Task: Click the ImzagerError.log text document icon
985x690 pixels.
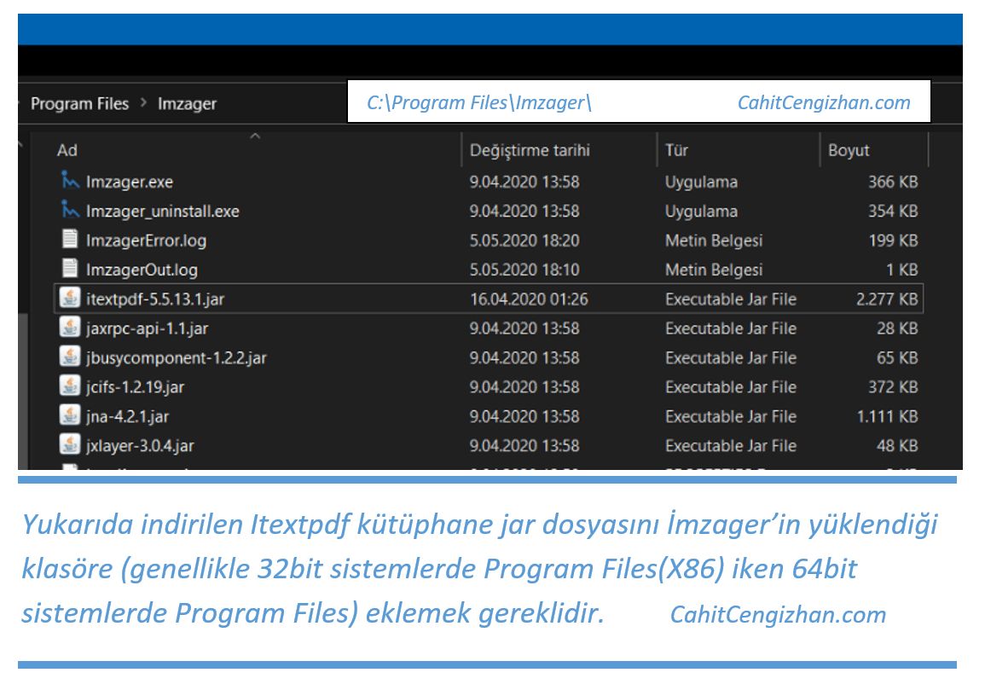Action: coord(71,241)
